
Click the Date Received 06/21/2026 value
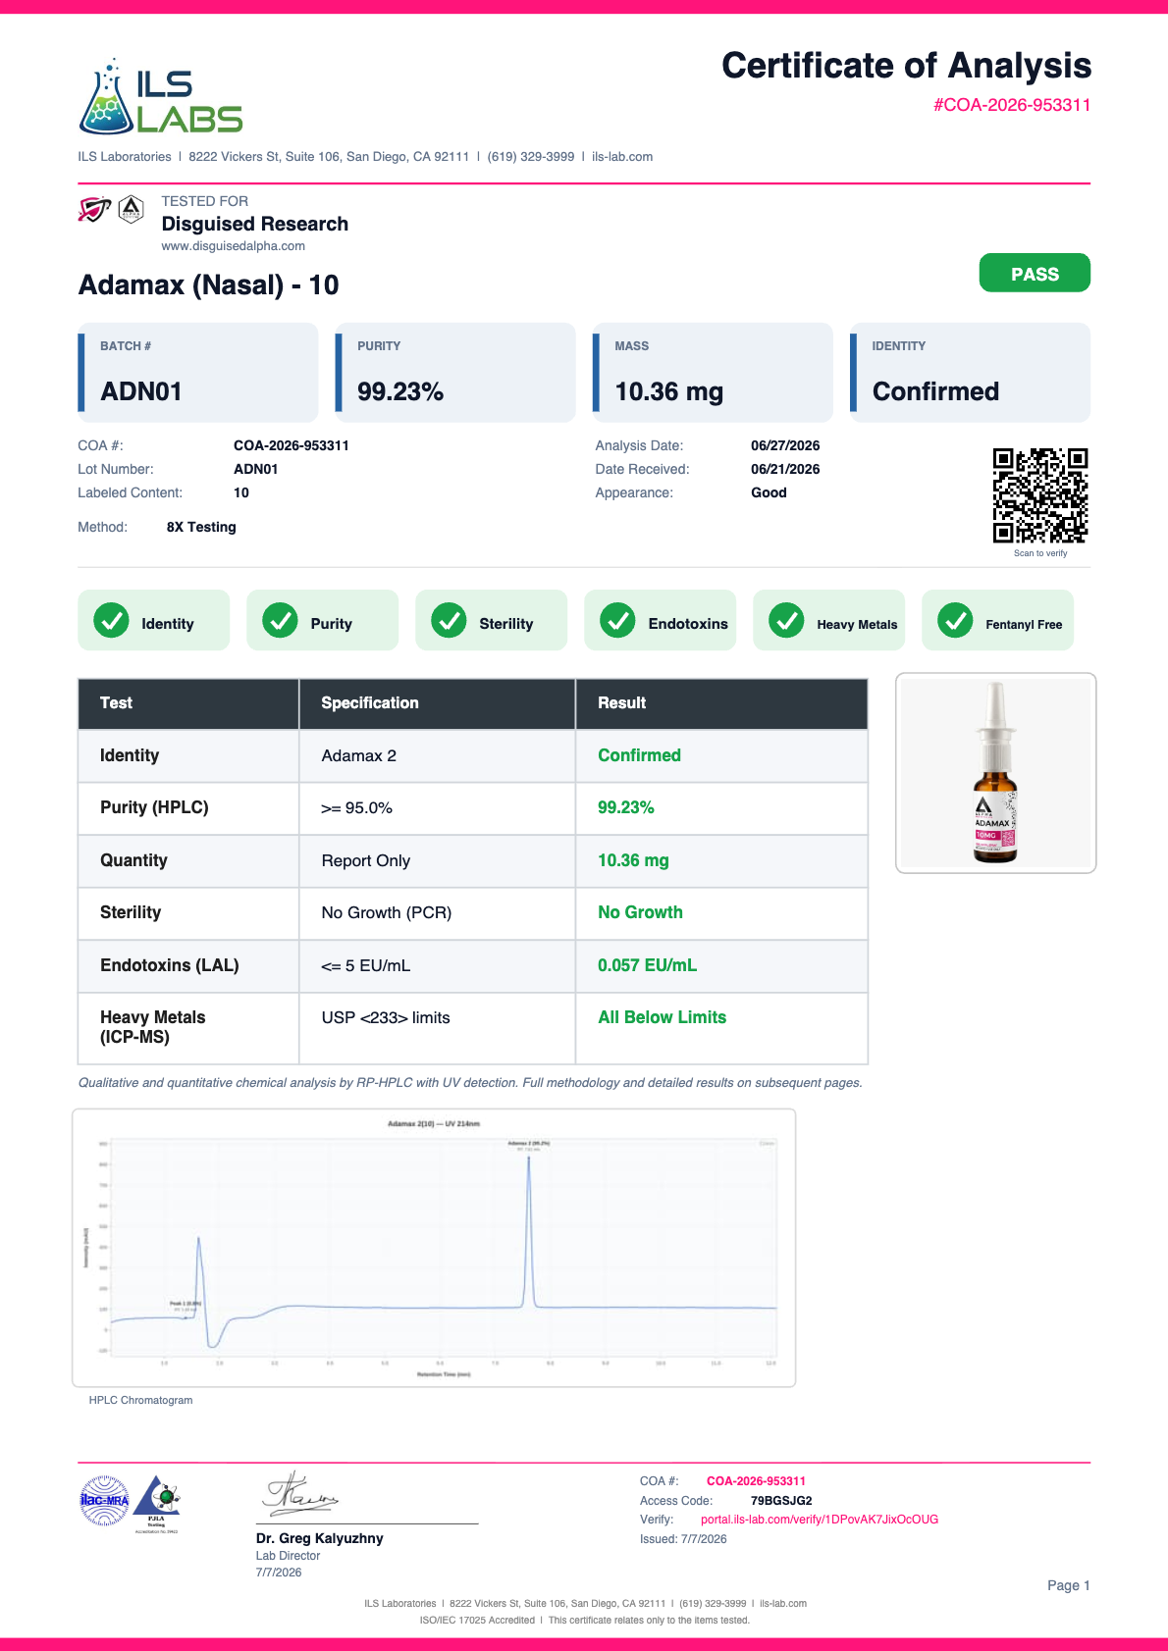pyautogui.click(x=785, y=469)
